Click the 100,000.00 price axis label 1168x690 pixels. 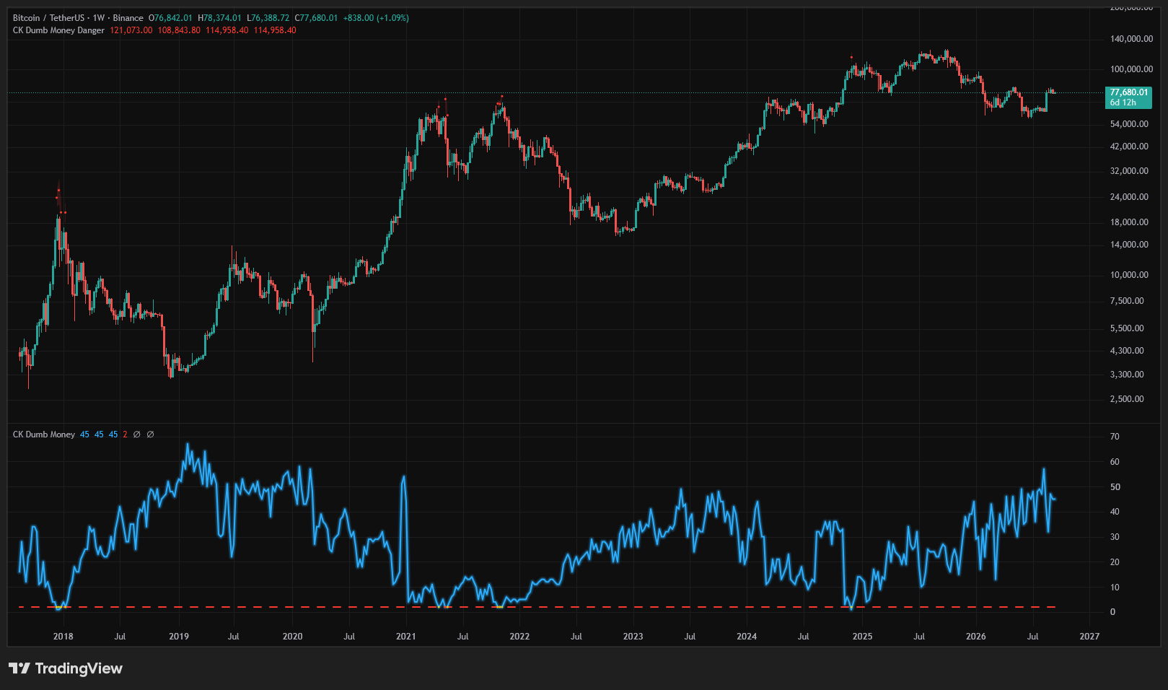(1131, 69)
